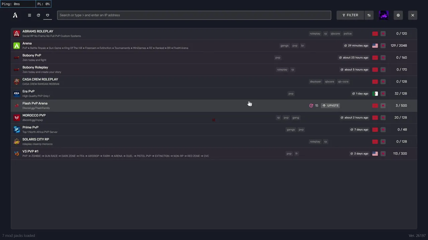The width and height of the screenshot is (428, 240).
Task: Click the US flag on V3 PVP #1 row
Action: click(x=375, y=153)
